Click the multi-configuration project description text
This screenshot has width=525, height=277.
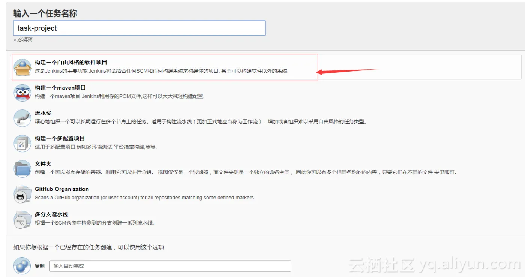tap(96, 147)
